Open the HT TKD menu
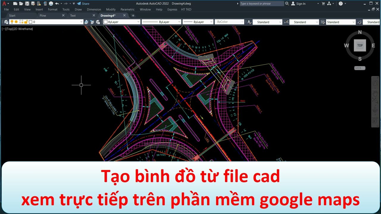Screen dimensions: 381x214 click(186, 10)
